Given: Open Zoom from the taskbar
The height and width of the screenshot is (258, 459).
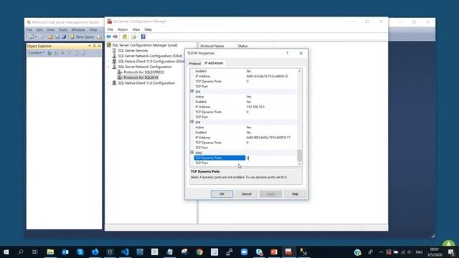Looking at the screenshot, I should tap(244, 252).
